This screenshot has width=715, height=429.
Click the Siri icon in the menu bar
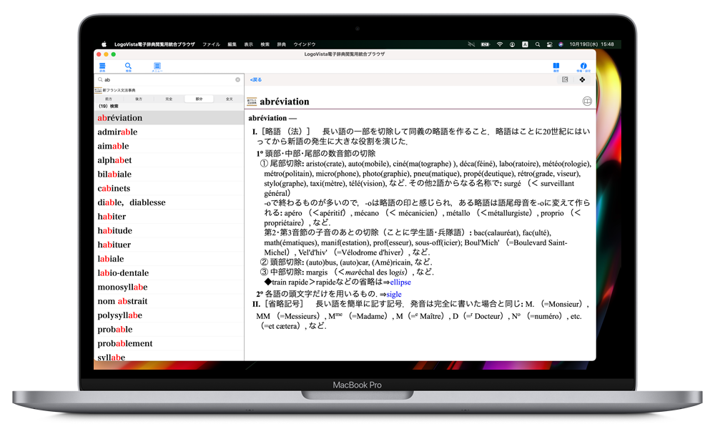click(561, 44)
